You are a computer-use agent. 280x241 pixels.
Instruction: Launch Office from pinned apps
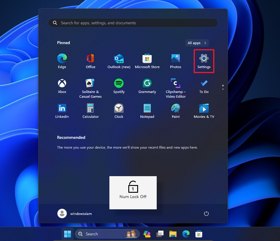(90, 61)
